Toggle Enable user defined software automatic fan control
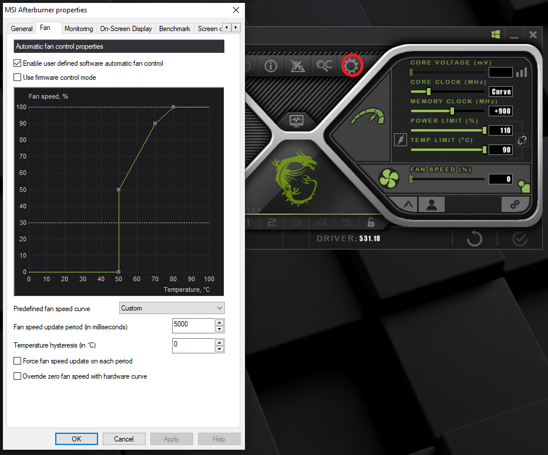548x455 pixels. 17,63
